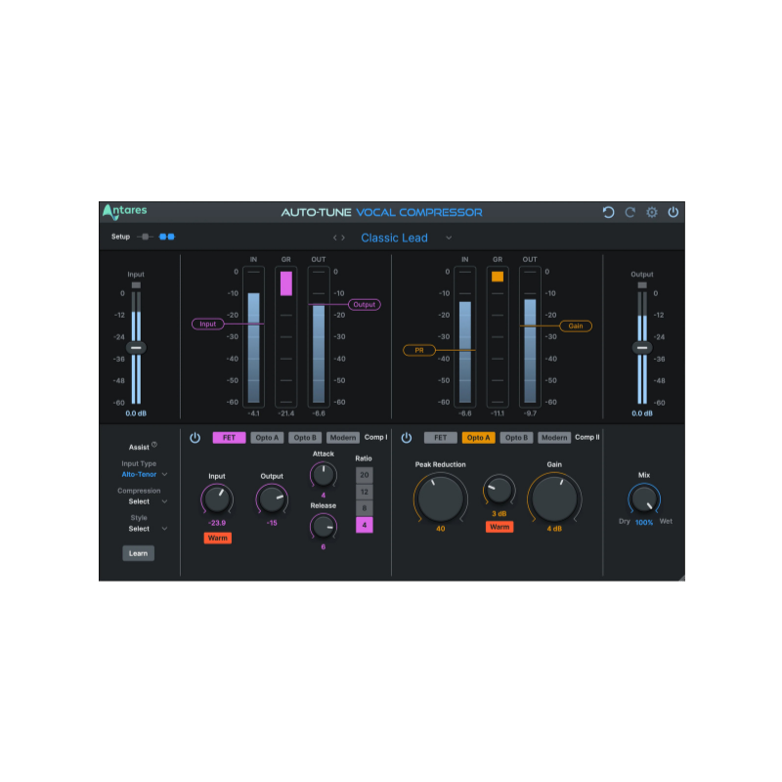Click Comp I output value -15
Screen dimensions: 782x782
coord(272,523)
